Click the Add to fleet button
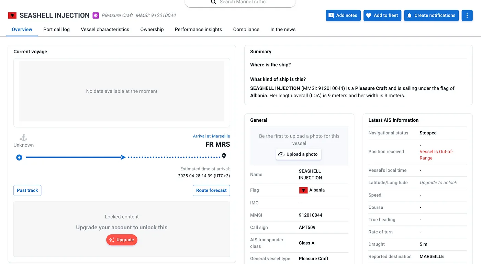The width and height of the screenshot is (481, 264). (382, 15)
